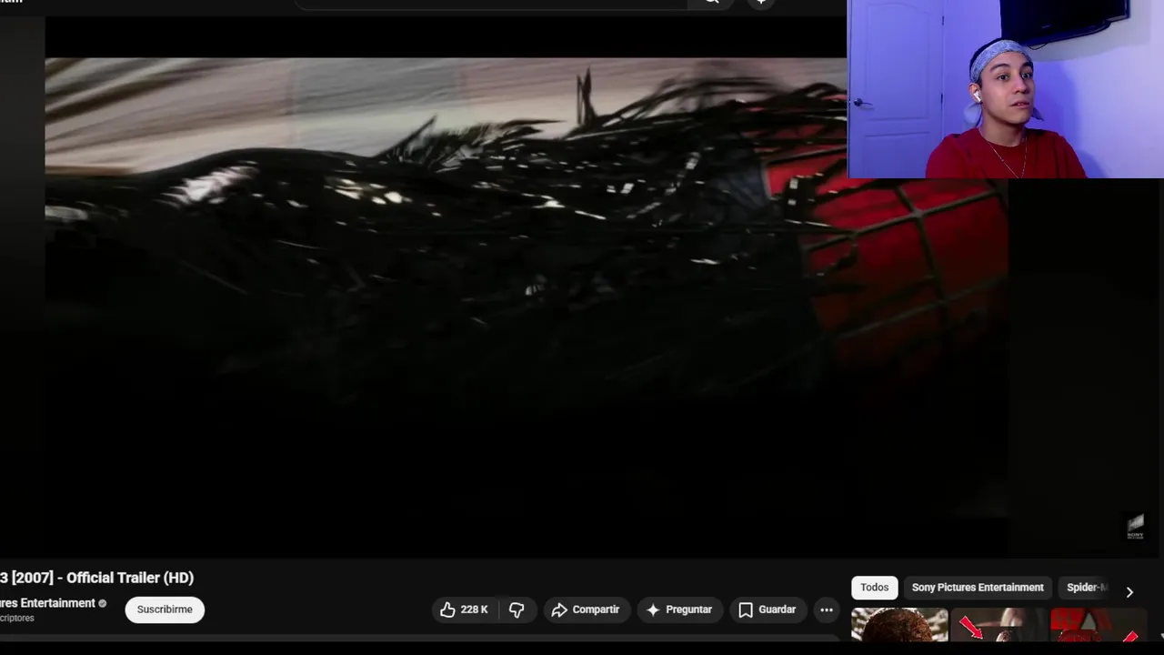The image size is (1164, 655).
Task: Open the recommended thumbnail with the red arrow
Action: pyautogui.click(x=998, y=624)
